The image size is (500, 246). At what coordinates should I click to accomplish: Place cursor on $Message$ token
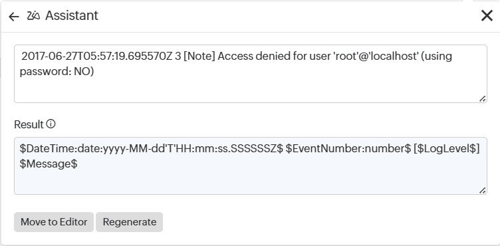click(49, 164)
